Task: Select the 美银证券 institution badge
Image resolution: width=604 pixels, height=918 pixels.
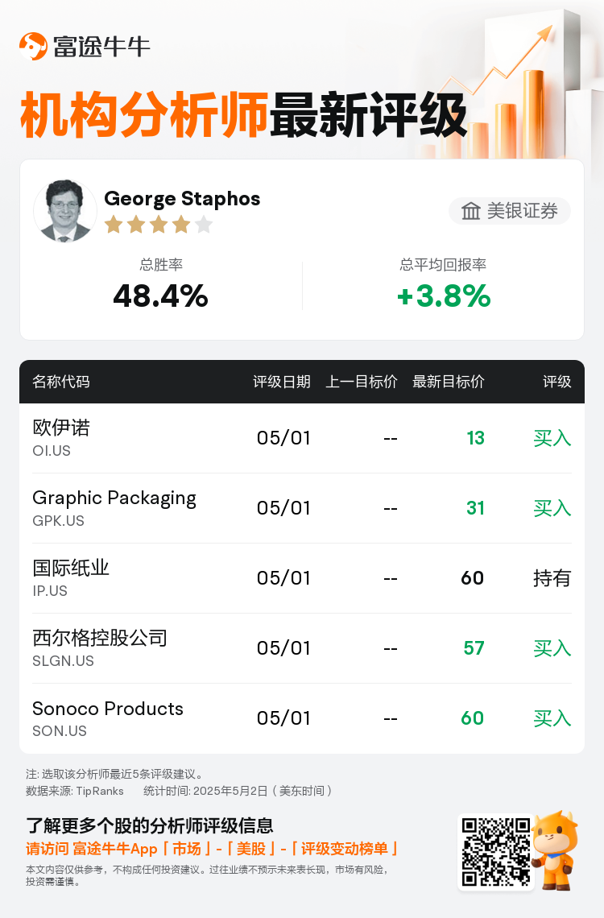Action: tap(510, 211)
